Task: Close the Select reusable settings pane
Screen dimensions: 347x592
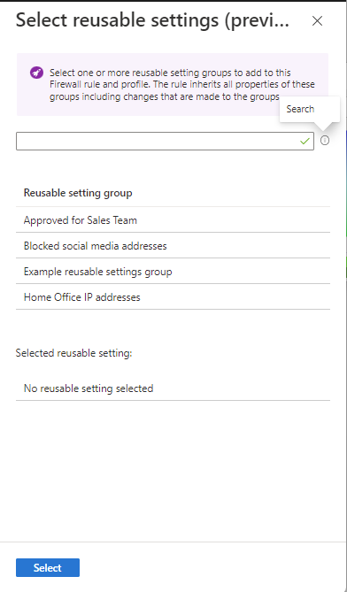Action: pos(317,21)
